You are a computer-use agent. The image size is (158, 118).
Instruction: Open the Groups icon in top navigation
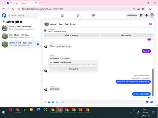point(94,15)
